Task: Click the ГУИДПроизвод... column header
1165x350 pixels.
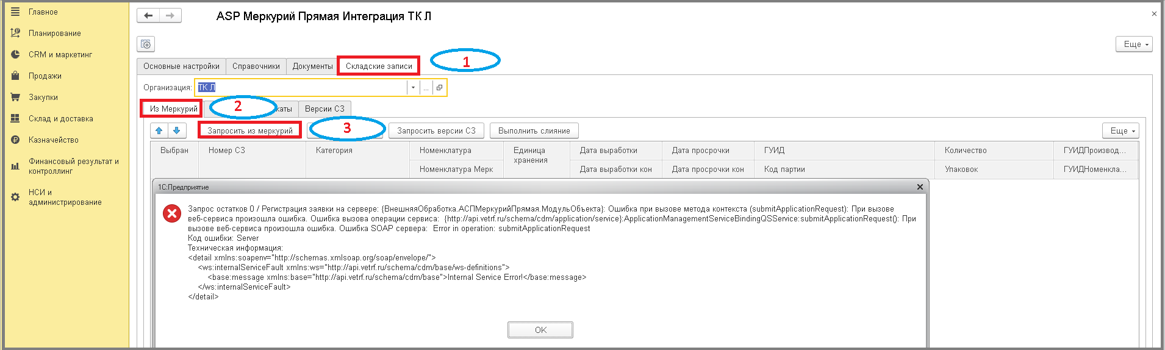Action: pos(1095,150)
